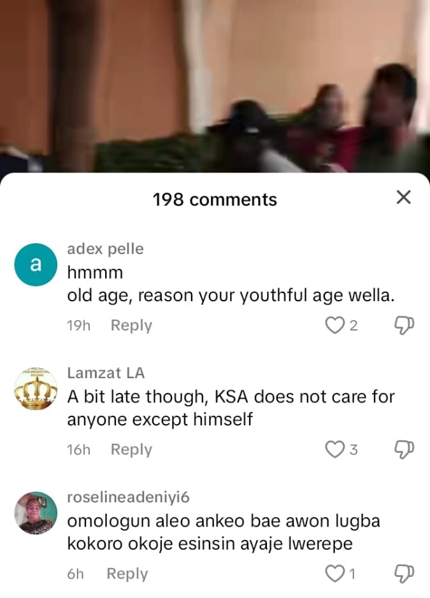
Task: Like adex pelle's comment heart icon
Action: point(334,325)
